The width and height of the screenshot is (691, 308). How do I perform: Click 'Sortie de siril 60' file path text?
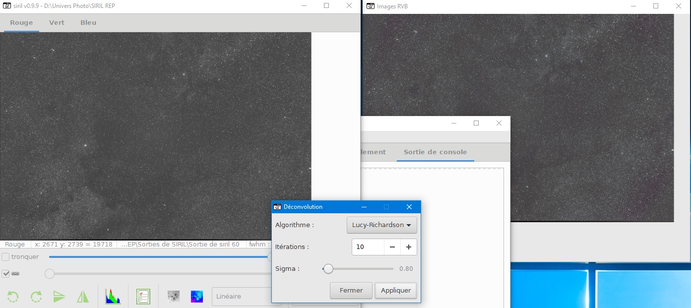[x=180, y=244]
